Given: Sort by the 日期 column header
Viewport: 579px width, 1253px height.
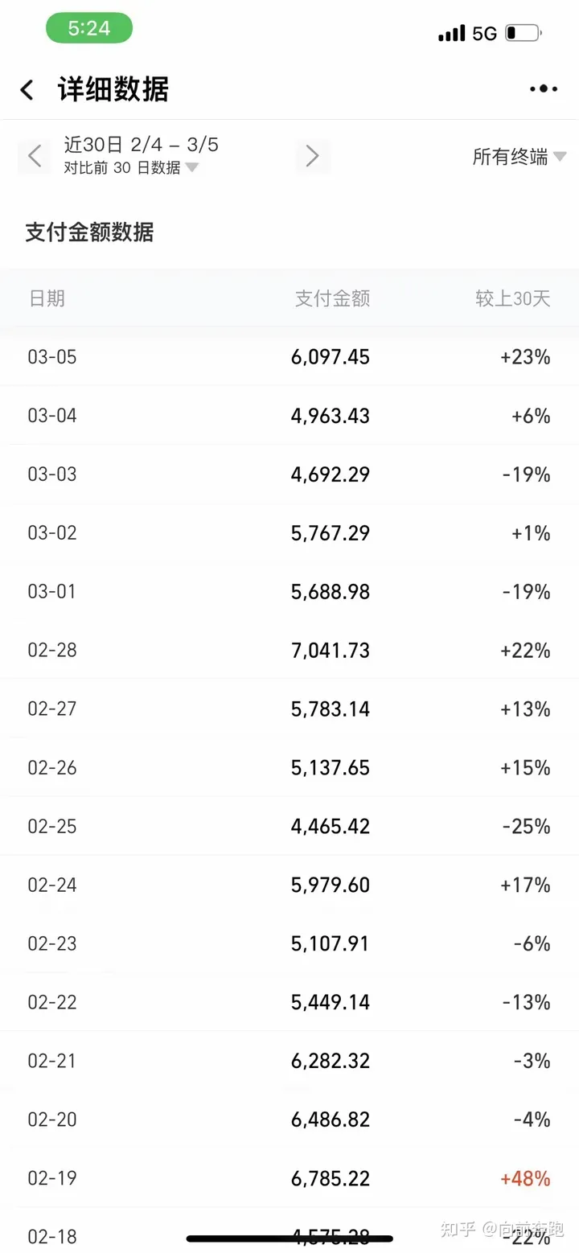Looking at the screenshot, I should tap(47, 298).
